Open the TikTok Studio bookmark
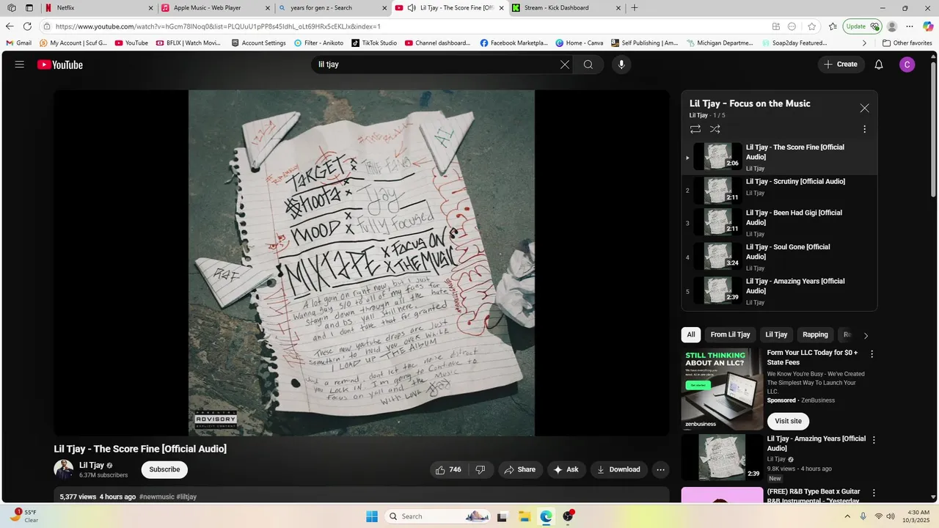 tap(374, 43)
